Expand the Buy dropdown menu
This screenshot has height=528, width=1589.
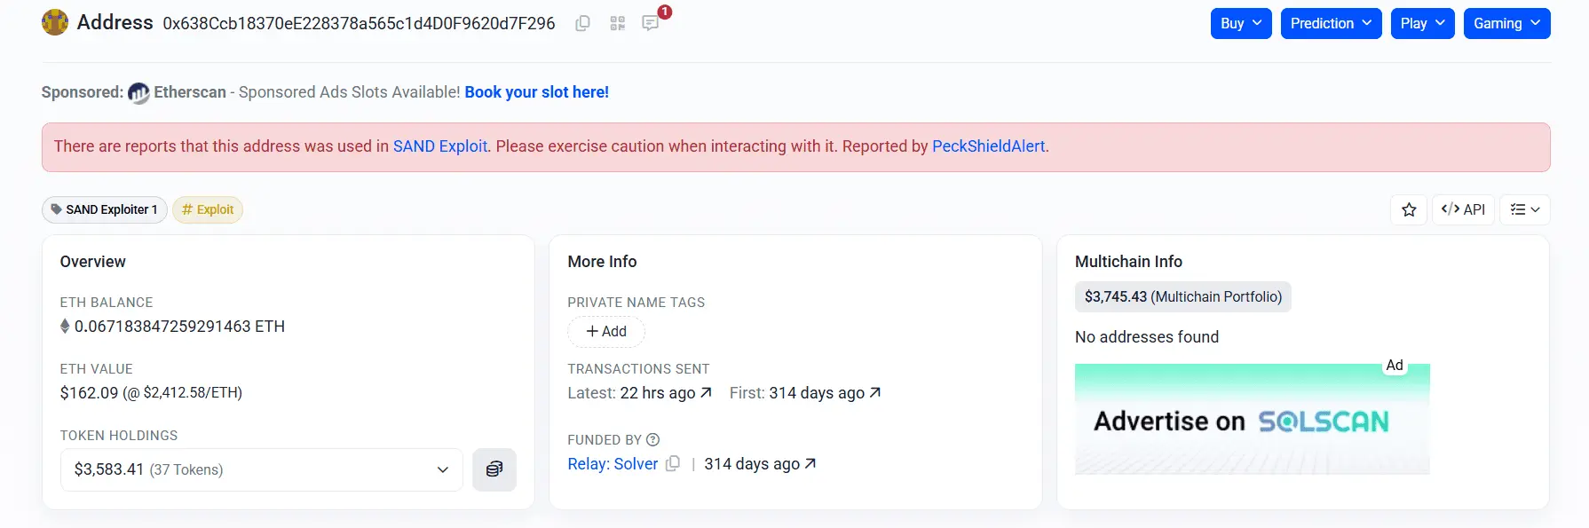point(1241,23)
